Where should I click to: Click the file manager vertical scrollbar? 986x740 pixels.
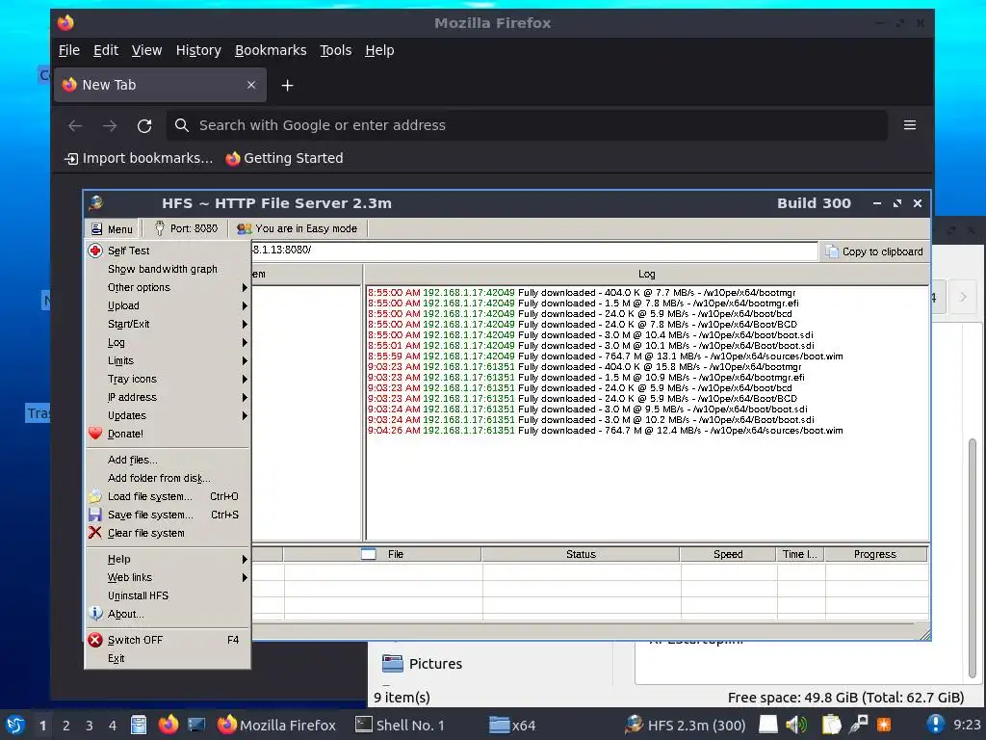(x=973, y=557)
